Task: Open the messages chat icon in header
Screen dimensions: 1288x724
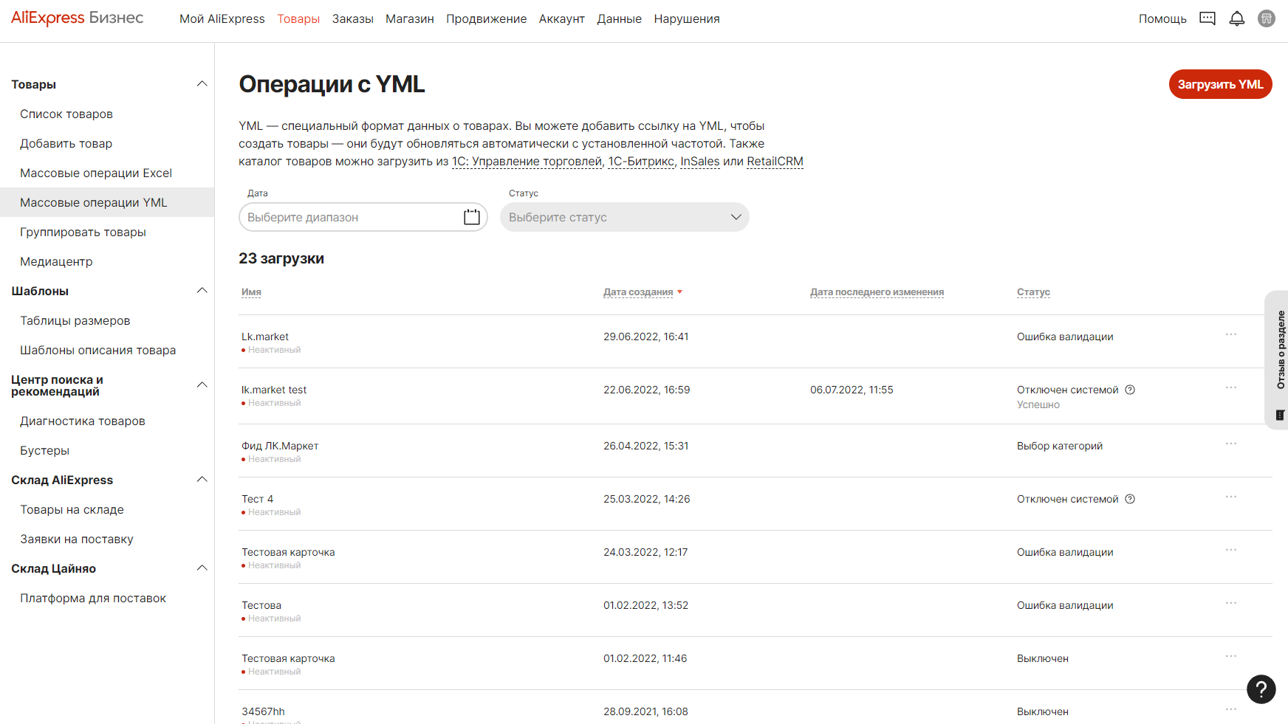Action: (x=1207, y=18)
